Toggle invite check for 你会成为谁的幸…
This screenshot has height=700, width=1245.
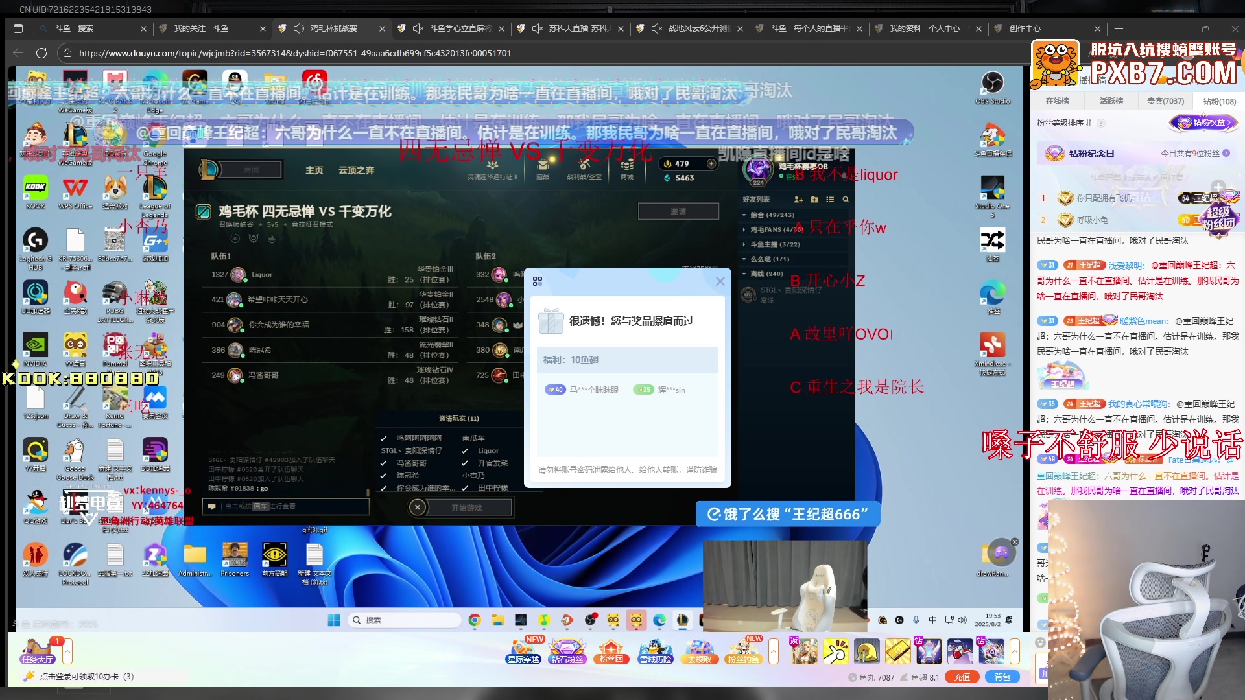(384, 487)
